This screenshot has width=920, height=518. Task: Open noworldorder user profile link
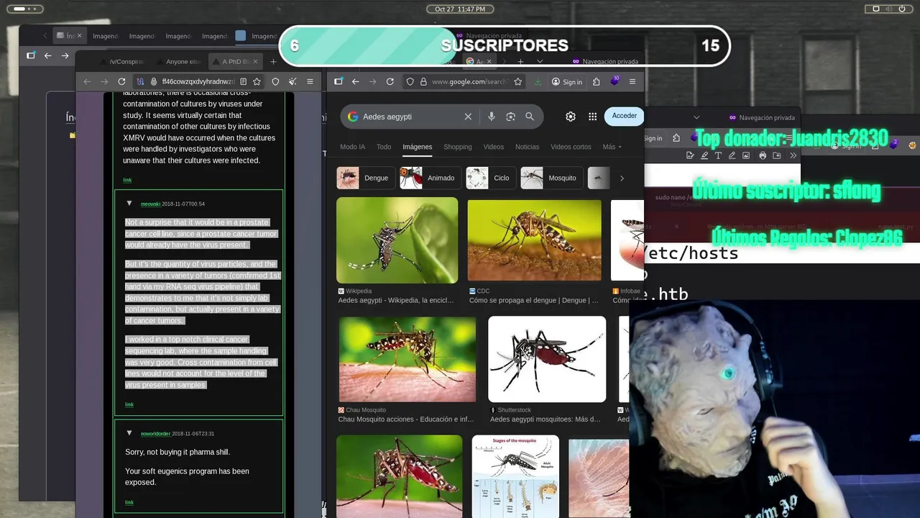point(155,433)
